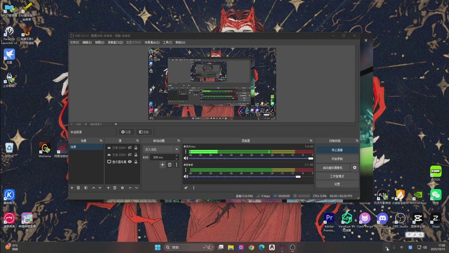Open advanced audio properties gear in mixer
The height and width of the screenshot is (253, 449).
point(186,188)
